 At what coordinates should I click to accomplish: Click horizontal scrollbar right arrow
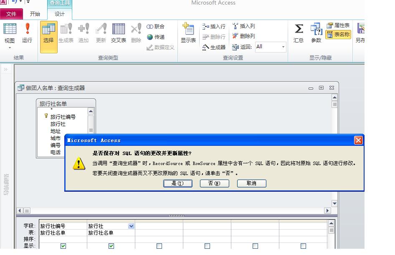click(x=327, y=210)
